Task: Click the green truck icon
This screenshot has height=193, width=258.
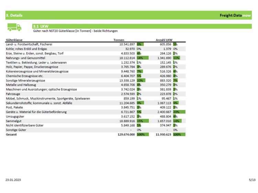Action: (14, 27)
